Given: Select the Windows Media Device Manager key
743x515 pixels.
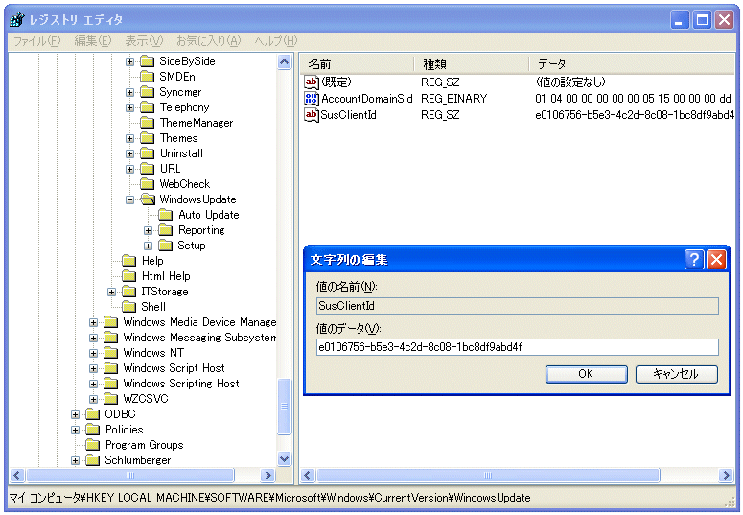Looking at the screenshot, I should 199,322.
